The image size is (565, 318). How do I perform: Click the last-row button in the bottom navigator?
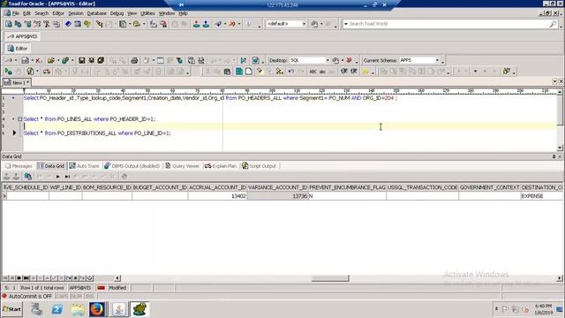26,278
